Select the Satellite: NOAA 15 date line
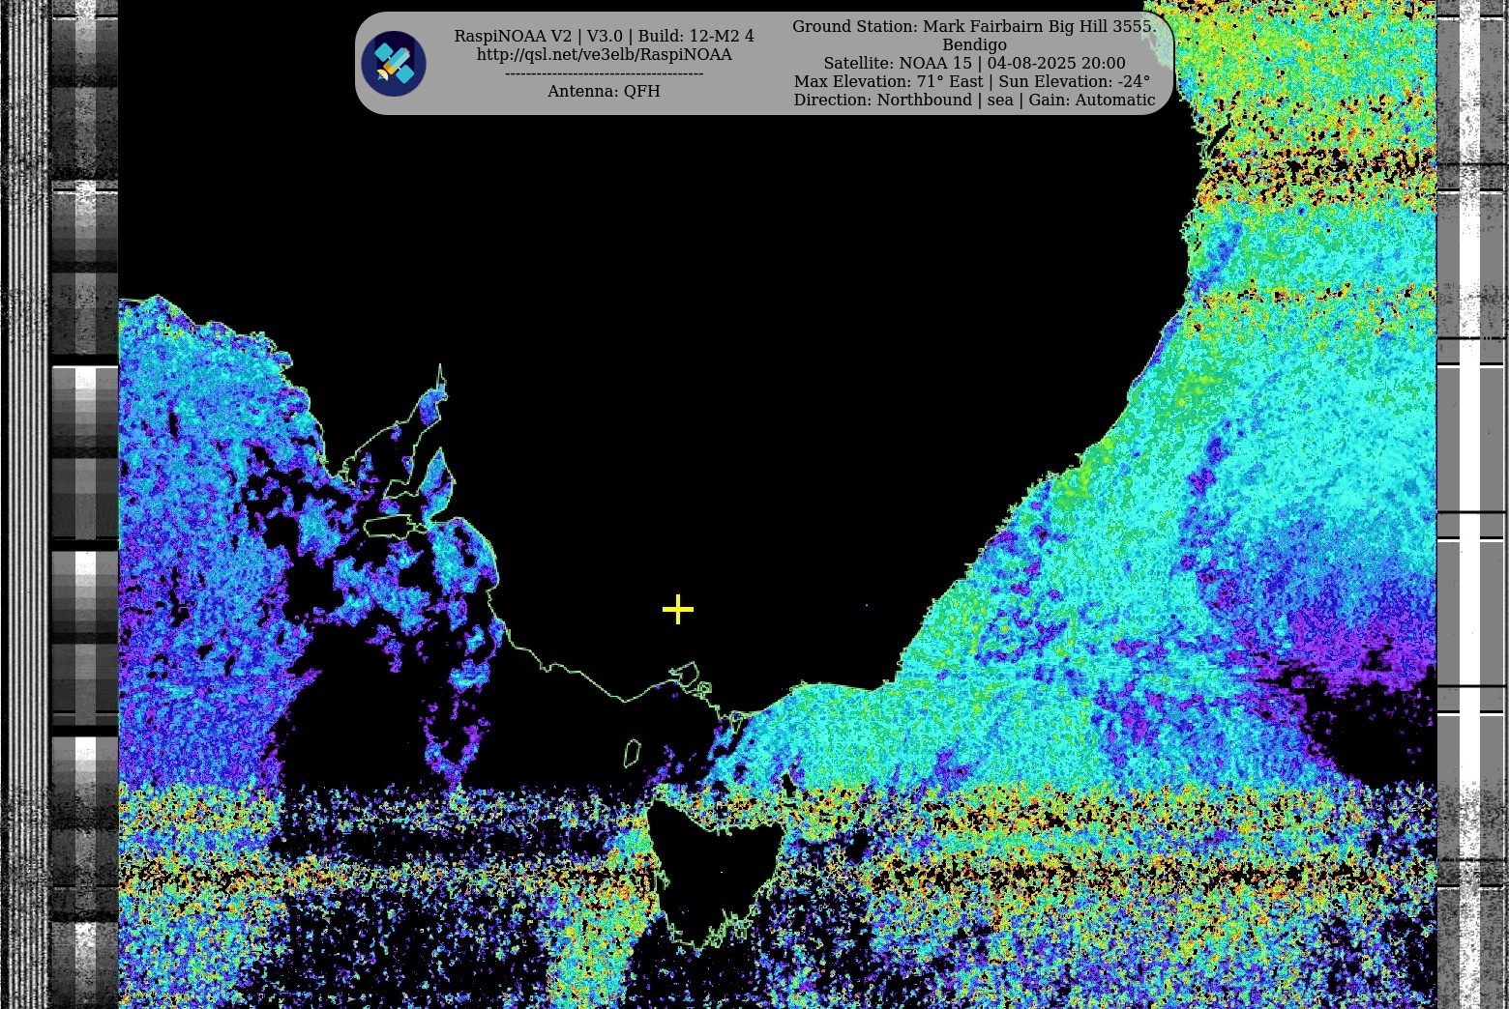The height and width of the screenshot is (1009, 1509). tap(973, 64)
